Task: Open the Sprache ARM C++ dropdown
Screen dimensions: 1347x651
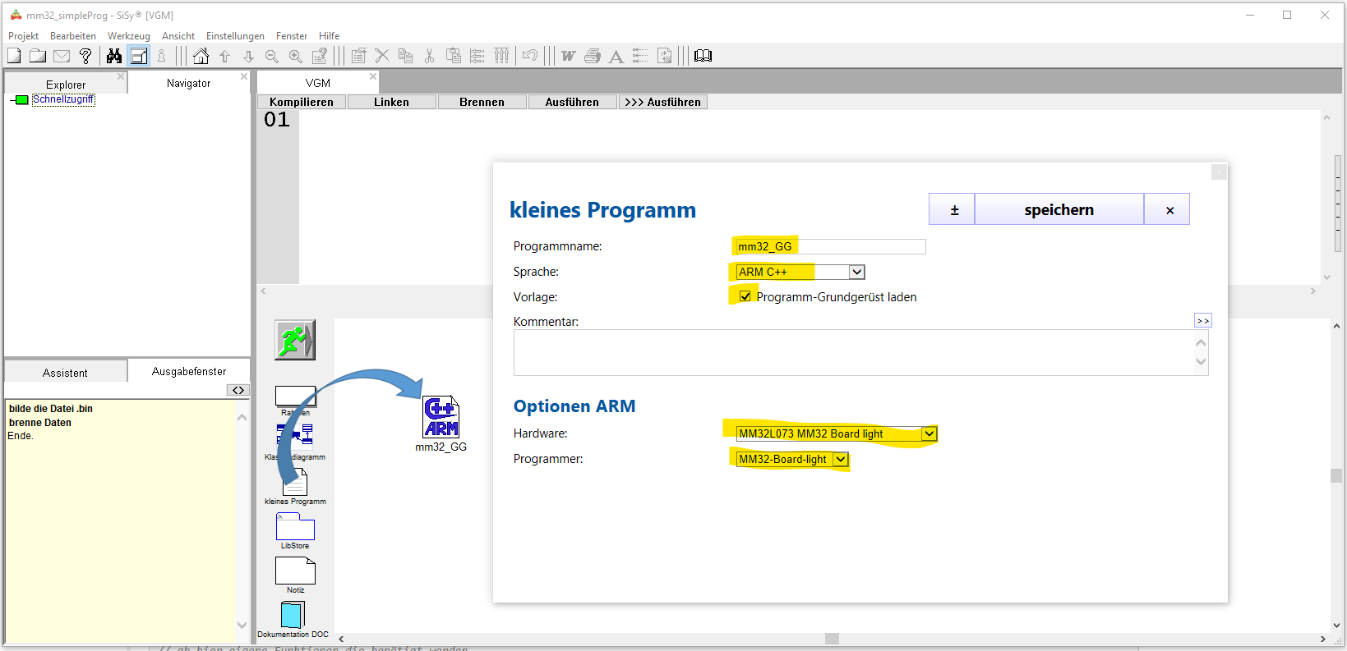Action: pyautogui.click(x=856, y=272)
